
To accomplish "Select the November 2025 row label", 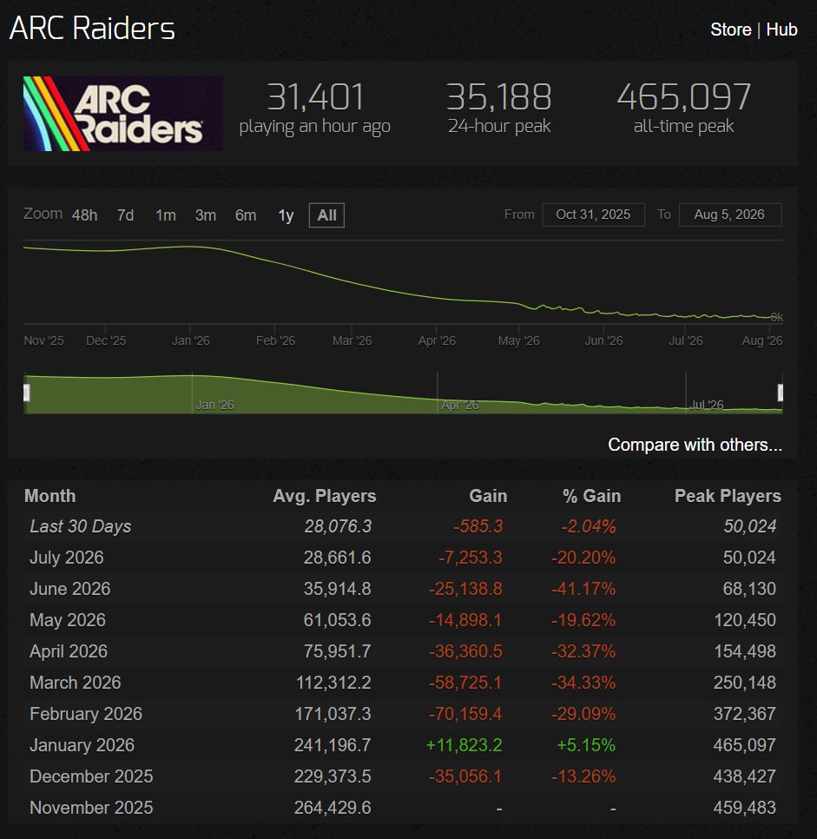I will tap(91, 808).
